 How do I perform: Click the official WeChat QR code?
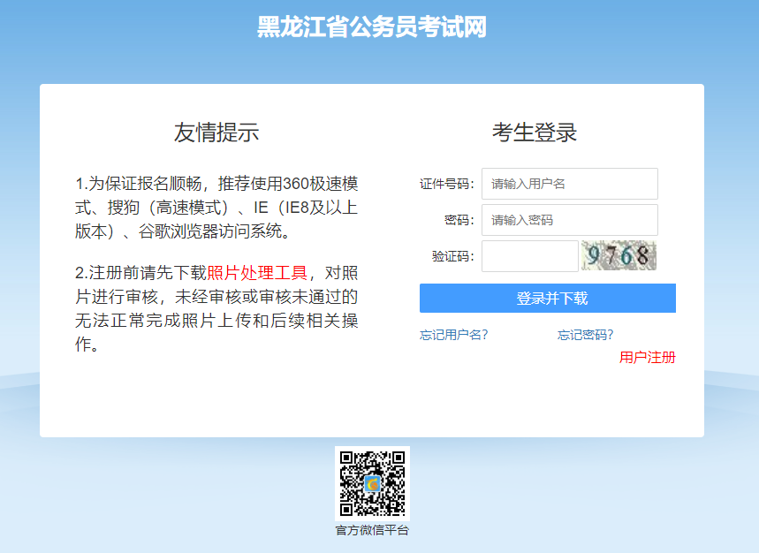point(372,482)
